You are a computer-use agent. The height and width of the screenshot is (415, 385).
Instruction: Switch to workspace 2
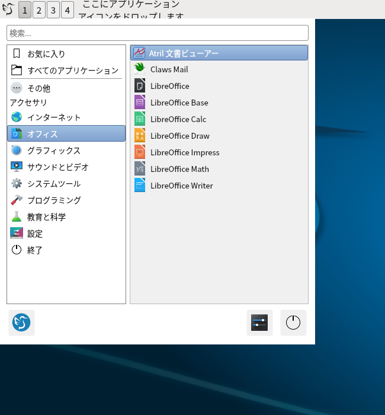[39, 10]
